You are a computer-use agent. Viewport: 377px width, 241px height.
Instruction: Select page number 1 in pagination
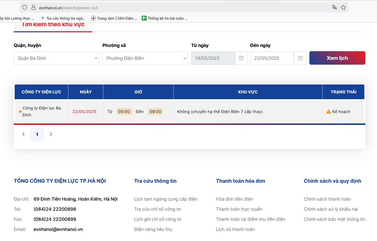pyautogui.click(x=37, y=134)
